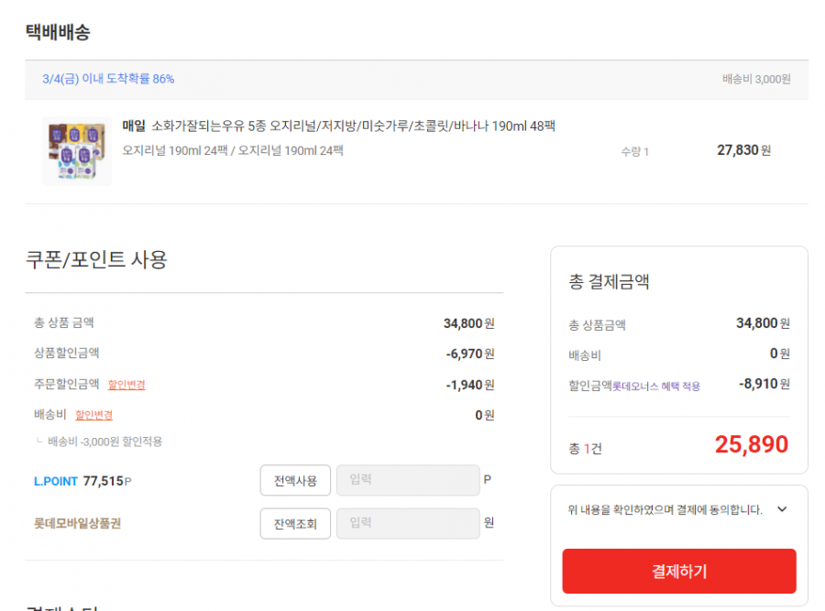Viewport: 825px width, 611px height.
Task: Click the product option text 오지리널 190ml 24팩
Action: coord(233,151)
